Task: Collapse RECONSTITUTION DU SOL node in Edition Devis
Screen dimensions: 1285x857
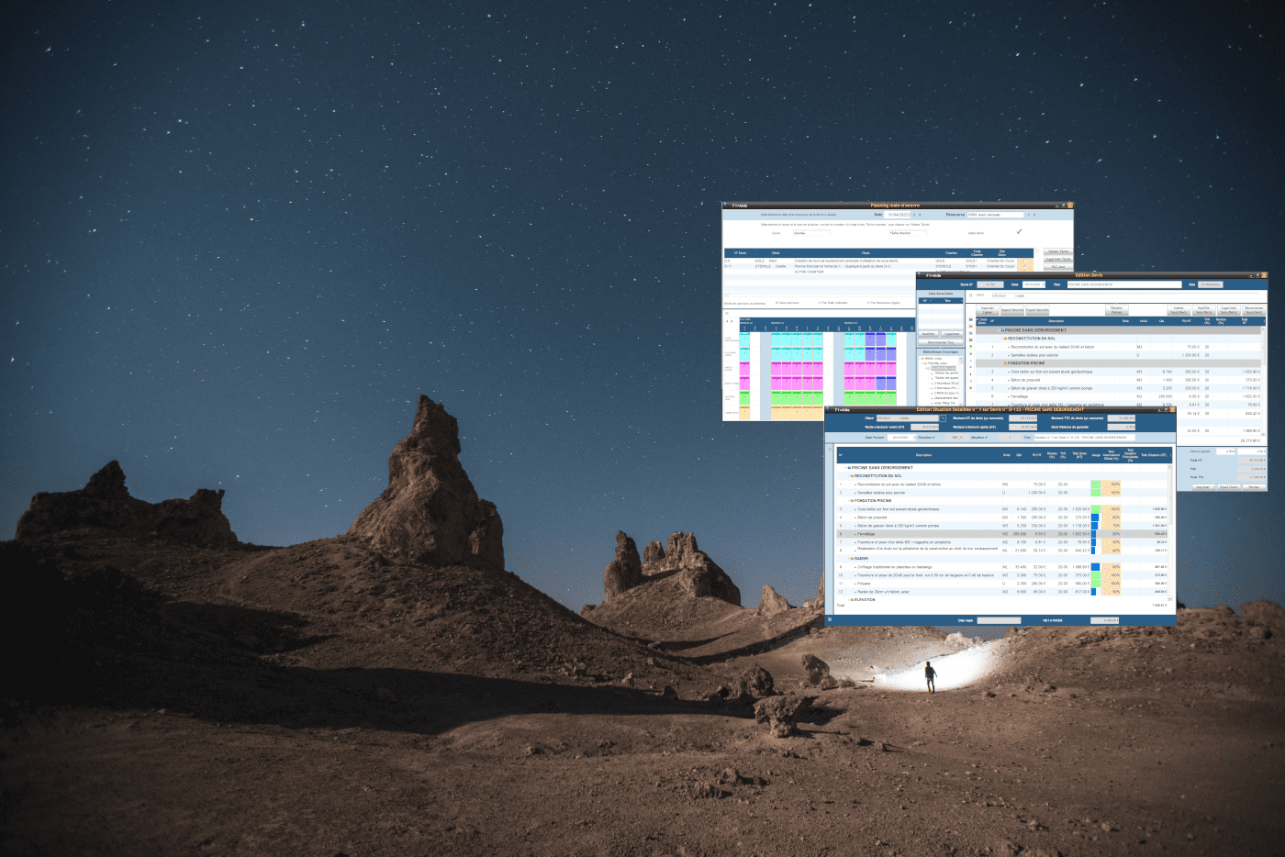Action: [x=1002, y=339]
